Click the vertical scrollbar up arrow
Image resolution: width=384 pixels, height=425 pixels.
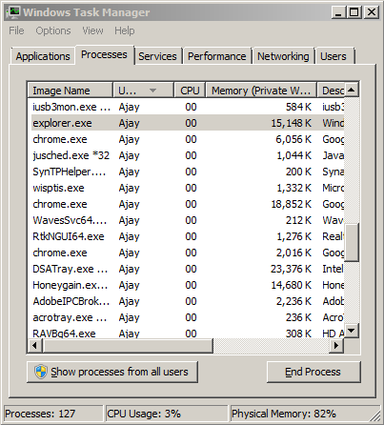tap(352, 90)
